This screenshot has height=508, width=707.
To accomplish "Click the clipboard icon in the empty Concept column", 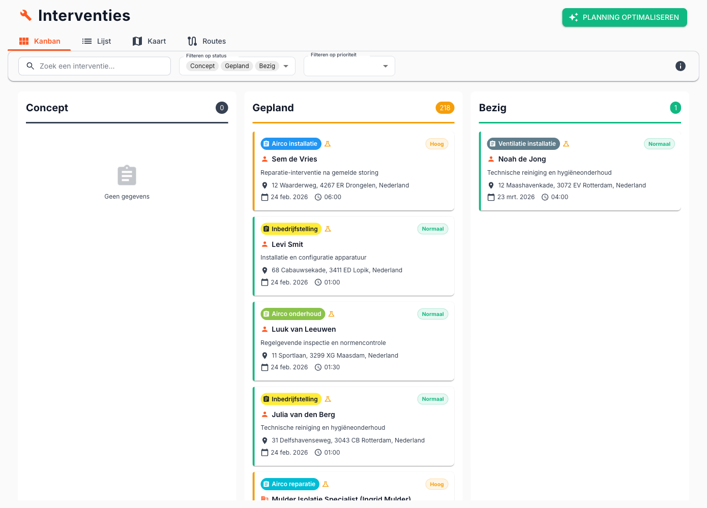I will click(127, 175).
